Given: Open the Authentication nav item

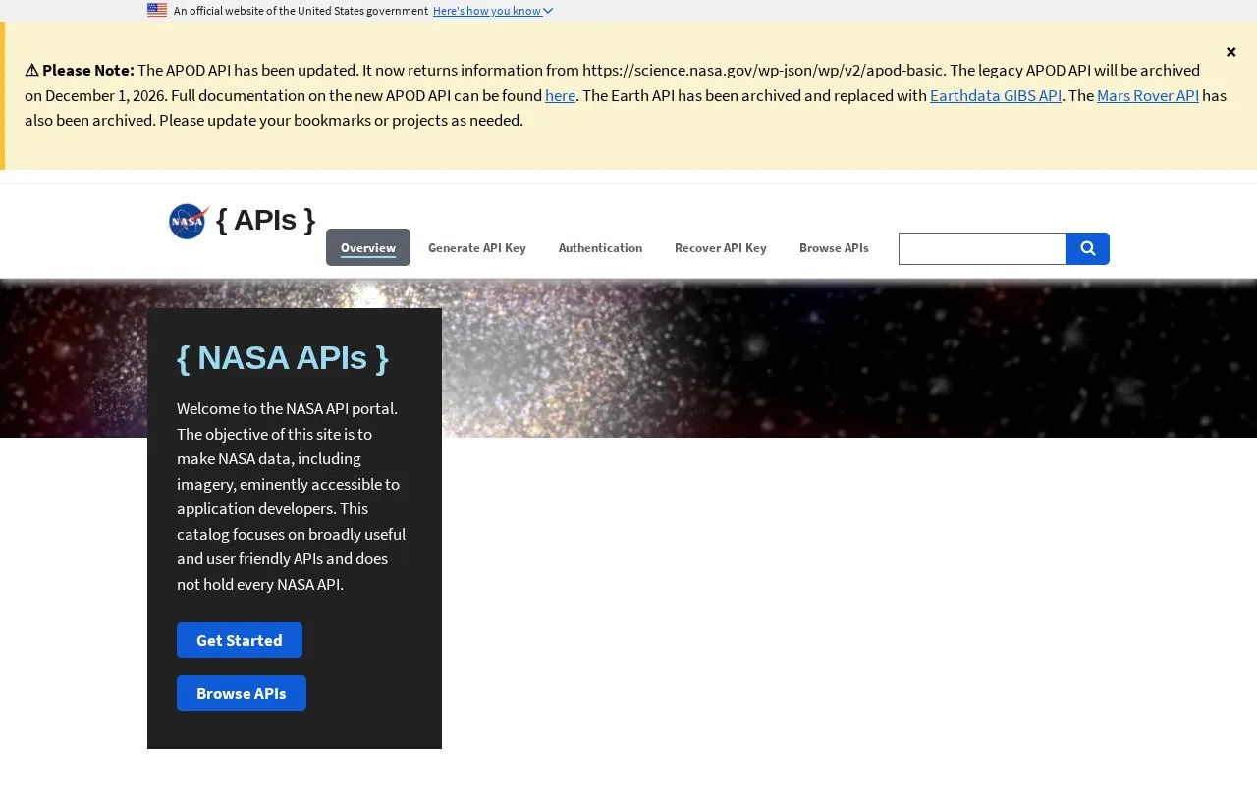Looking at the screenshot, I should coord(600,247).
